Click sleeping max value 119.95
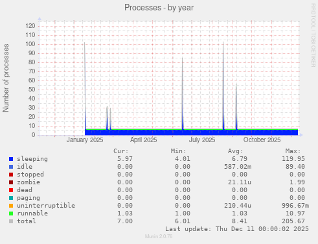This screenshot has height=244, width=318. click(293, 159)
